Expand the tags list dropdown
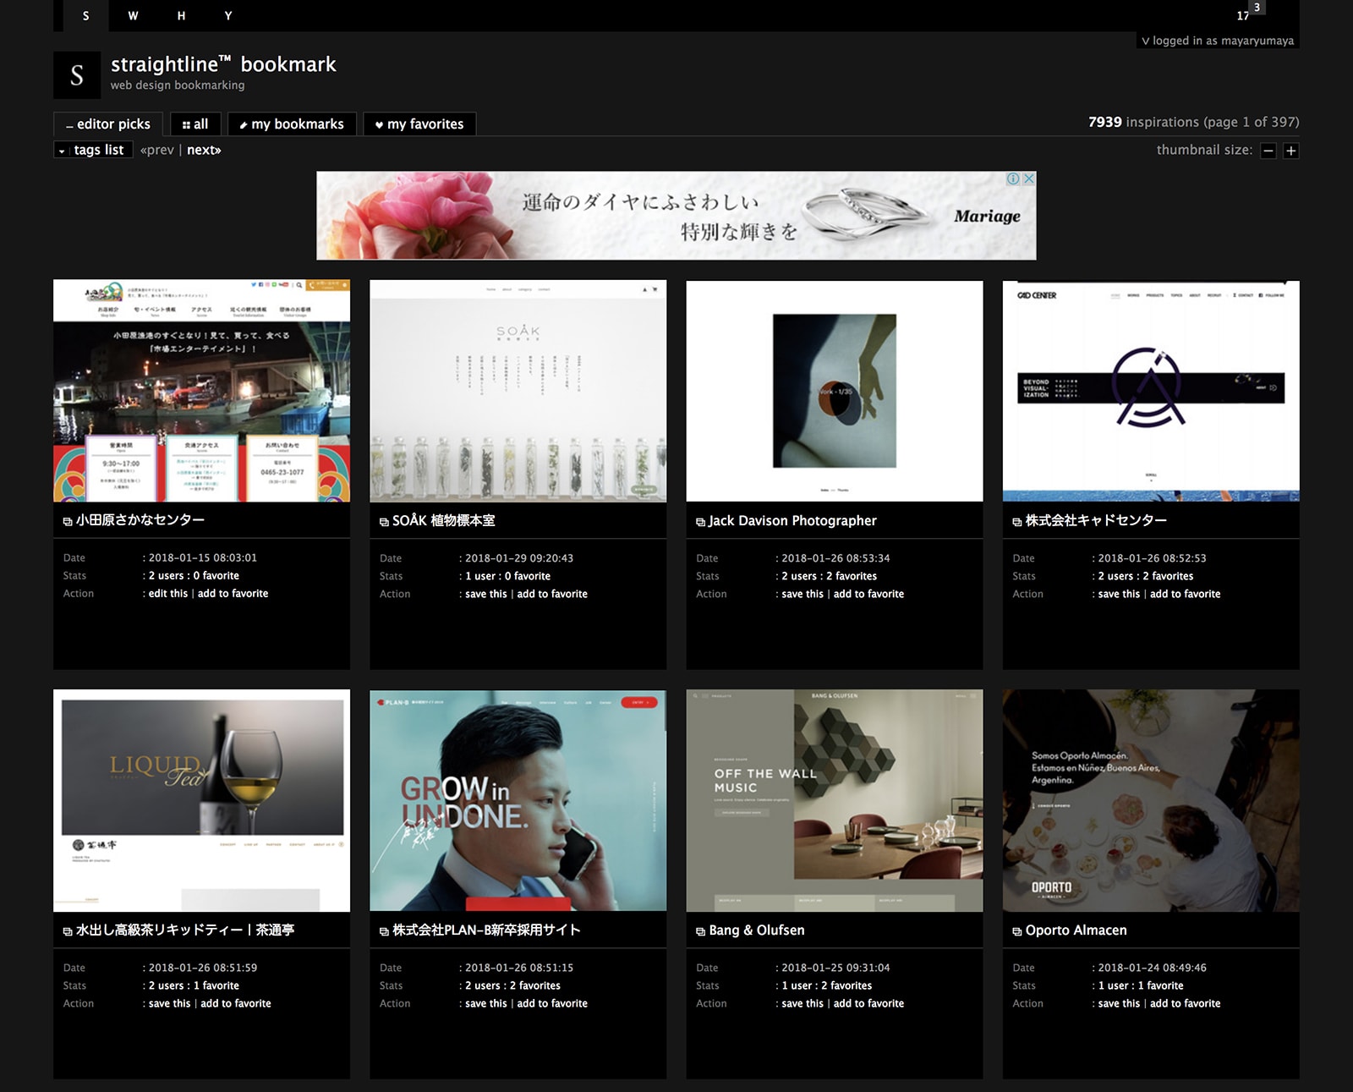Viewport: 1353px width, 1092px height. point(93,150)
